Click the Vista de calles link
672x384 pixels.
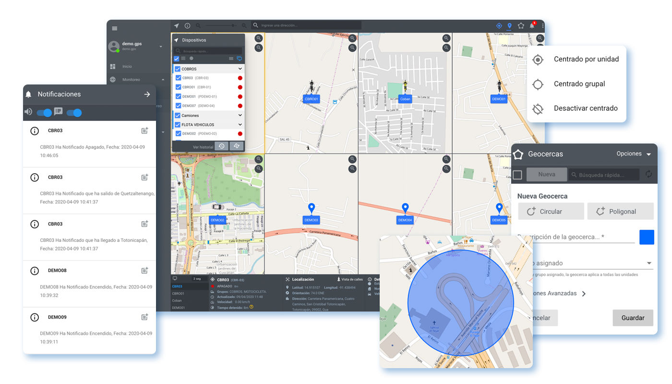pos(350,279)
